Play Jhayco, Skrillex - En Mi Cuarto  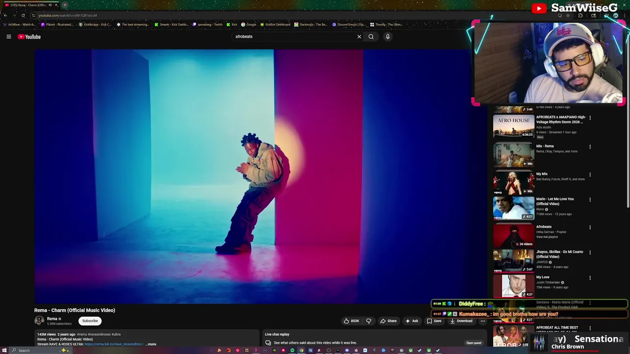pos(513,261)
